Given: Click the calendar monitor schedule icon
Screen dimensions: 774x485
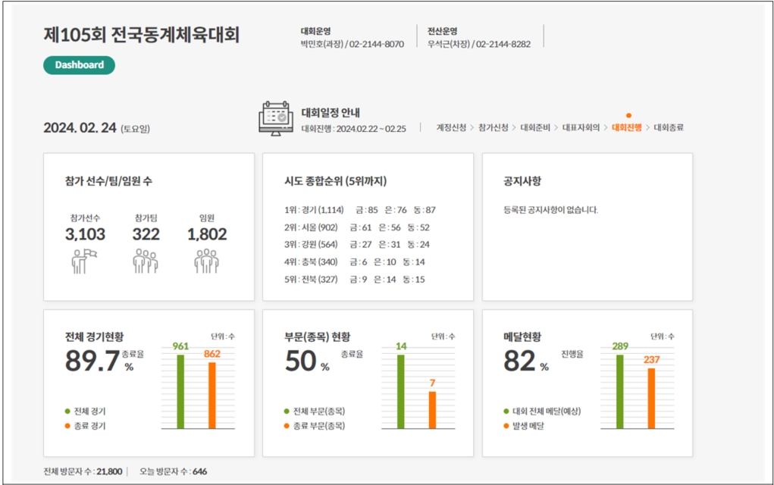Looking at the screenshot, I should click(x=275, y=119).
